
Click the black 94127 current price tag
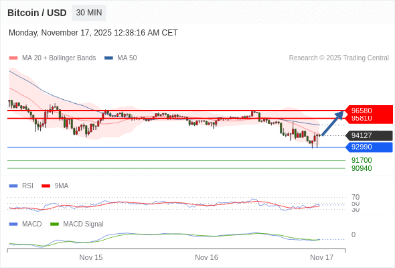pos(369,135)
